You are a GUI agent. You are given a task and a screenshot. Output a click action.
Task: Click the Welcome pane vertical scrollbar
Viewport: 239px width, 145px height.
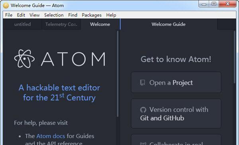[118, 74]
